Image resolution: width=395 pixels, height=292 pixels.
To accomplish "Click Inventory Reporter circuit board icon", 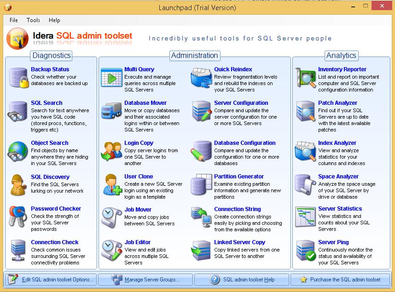I will click(305, 78).
